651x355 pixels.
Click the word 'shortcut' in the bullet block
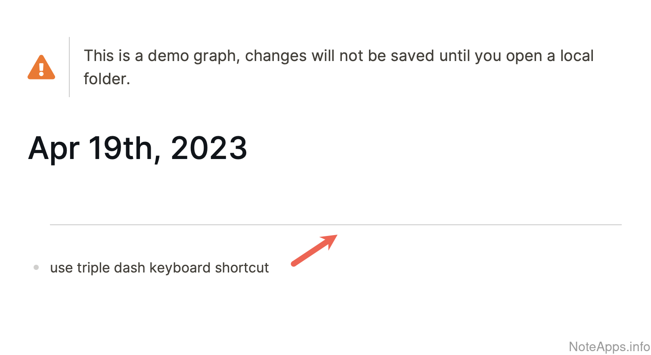242,268
